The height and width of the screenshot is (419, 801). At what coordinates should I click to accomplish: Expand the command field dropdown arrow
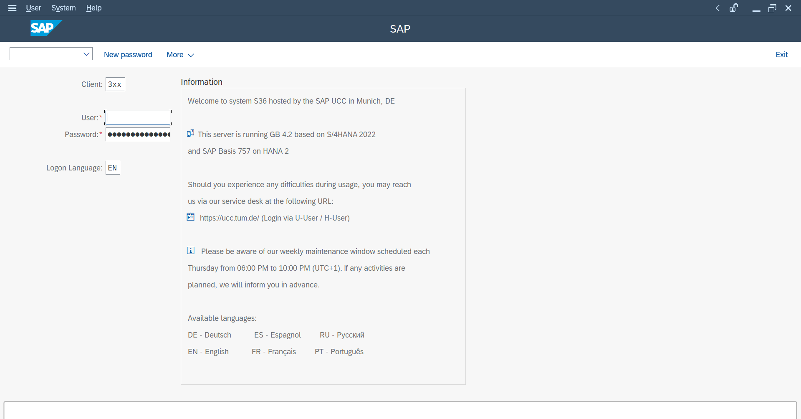pos(86,54)
